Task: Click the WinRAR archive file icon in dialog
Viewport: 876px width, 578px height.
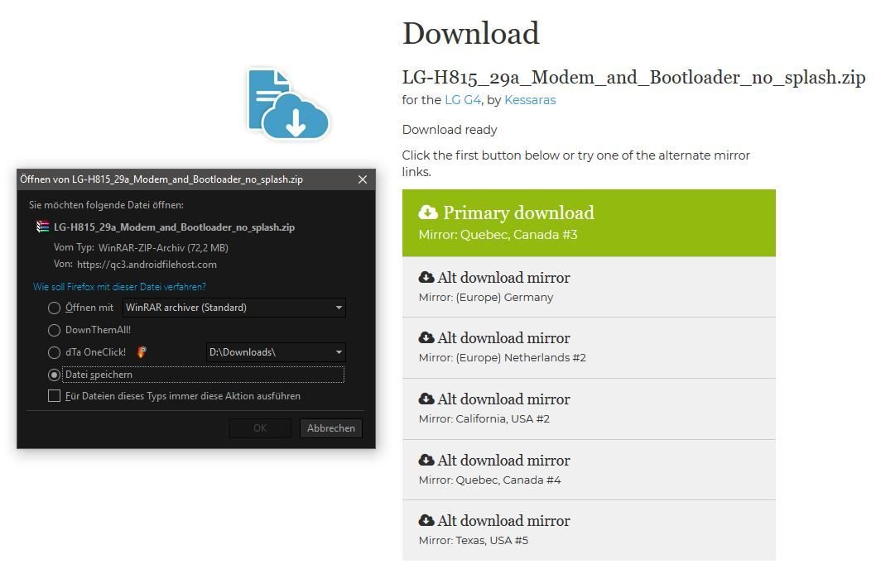Action: (x=42, y=227)
